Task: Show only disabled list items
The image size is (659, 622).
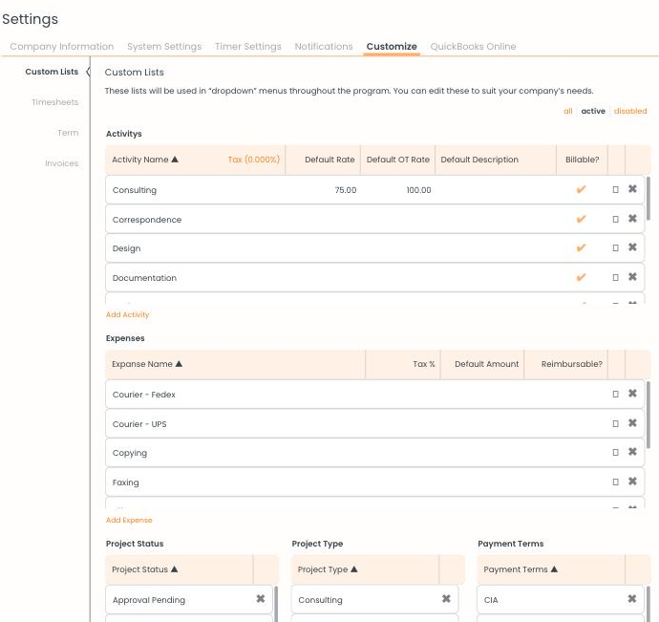Action: point(630,111)
